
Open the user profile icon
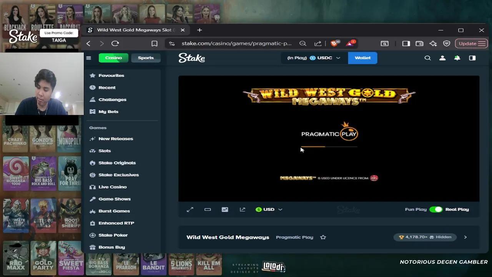[x=442, y=58]
